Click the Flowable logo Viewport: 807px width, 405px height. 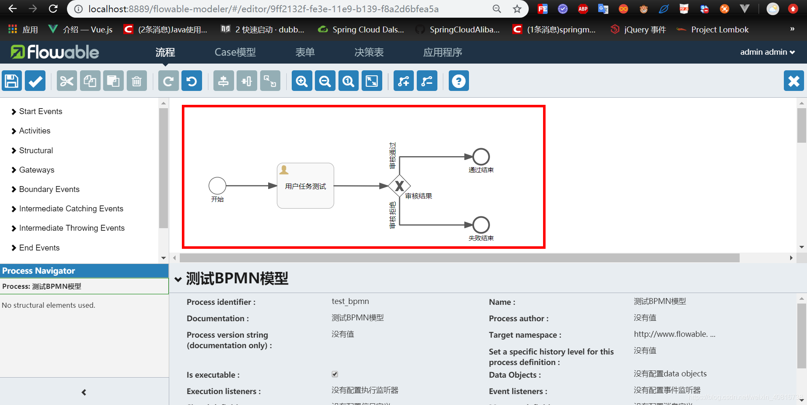click(55, 52)
